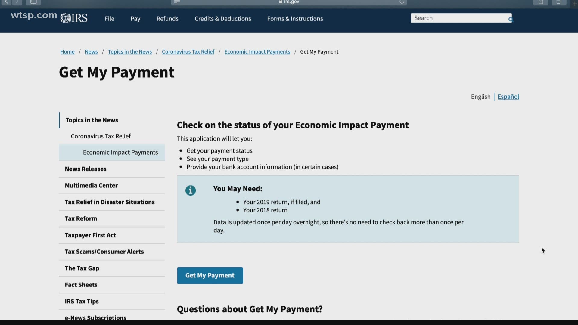Click 'See your payment type' bullet

click(x=218, y=159)
